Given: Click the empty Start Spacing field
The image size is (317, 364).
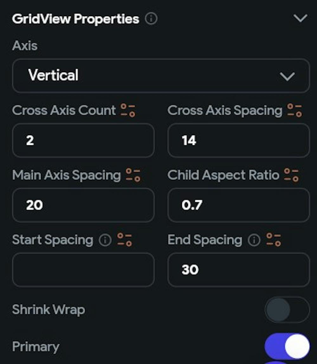Looking at the screenshot, I should coord(83,270).
